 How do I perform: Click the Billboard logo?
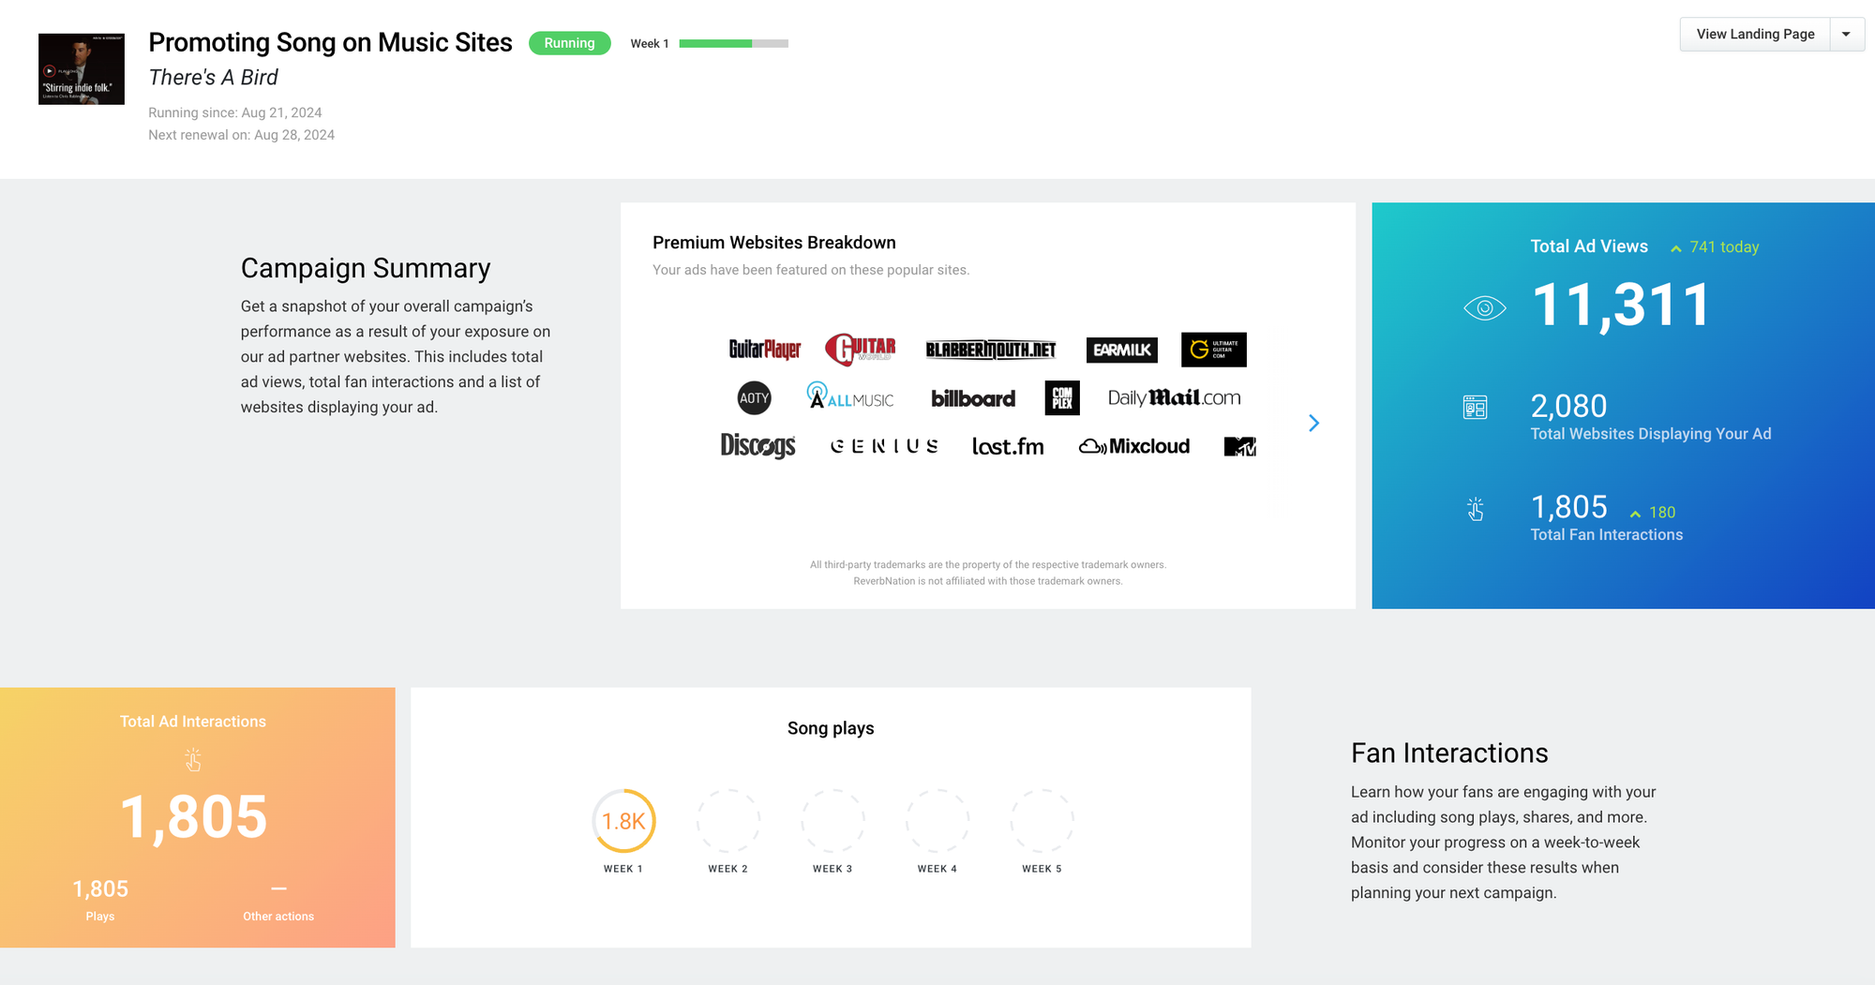(x=972, y=397)
